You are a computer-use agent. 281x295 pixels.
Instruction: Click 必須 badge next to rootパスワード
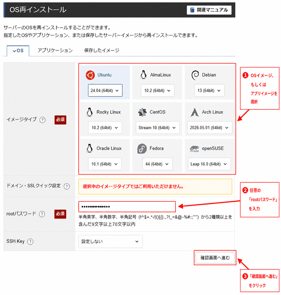(60, 214)
